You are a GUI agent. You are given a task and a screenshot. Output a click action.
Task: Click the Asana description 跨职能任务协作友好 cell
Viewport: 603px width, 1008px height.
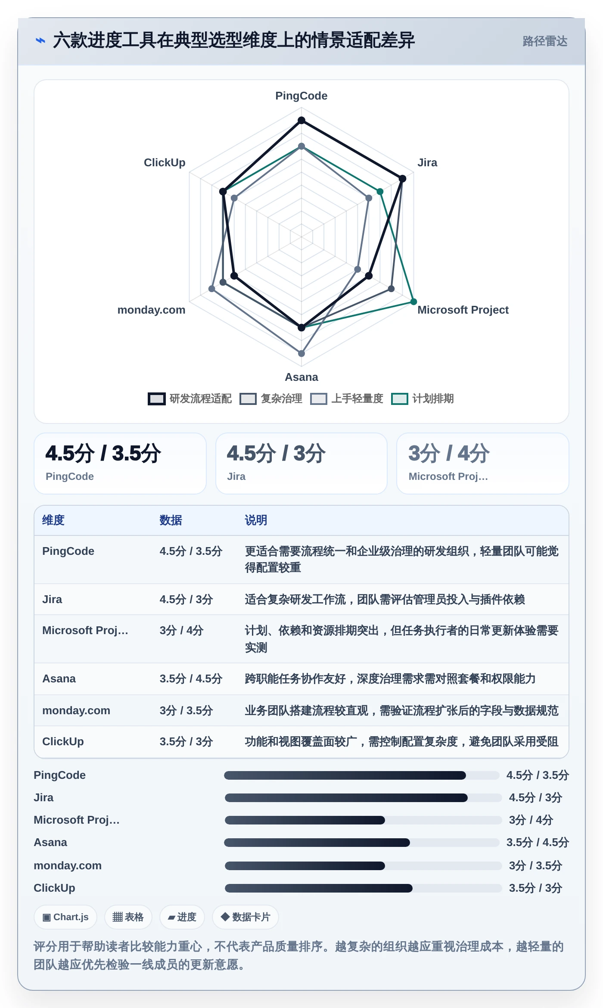(390, 679)
